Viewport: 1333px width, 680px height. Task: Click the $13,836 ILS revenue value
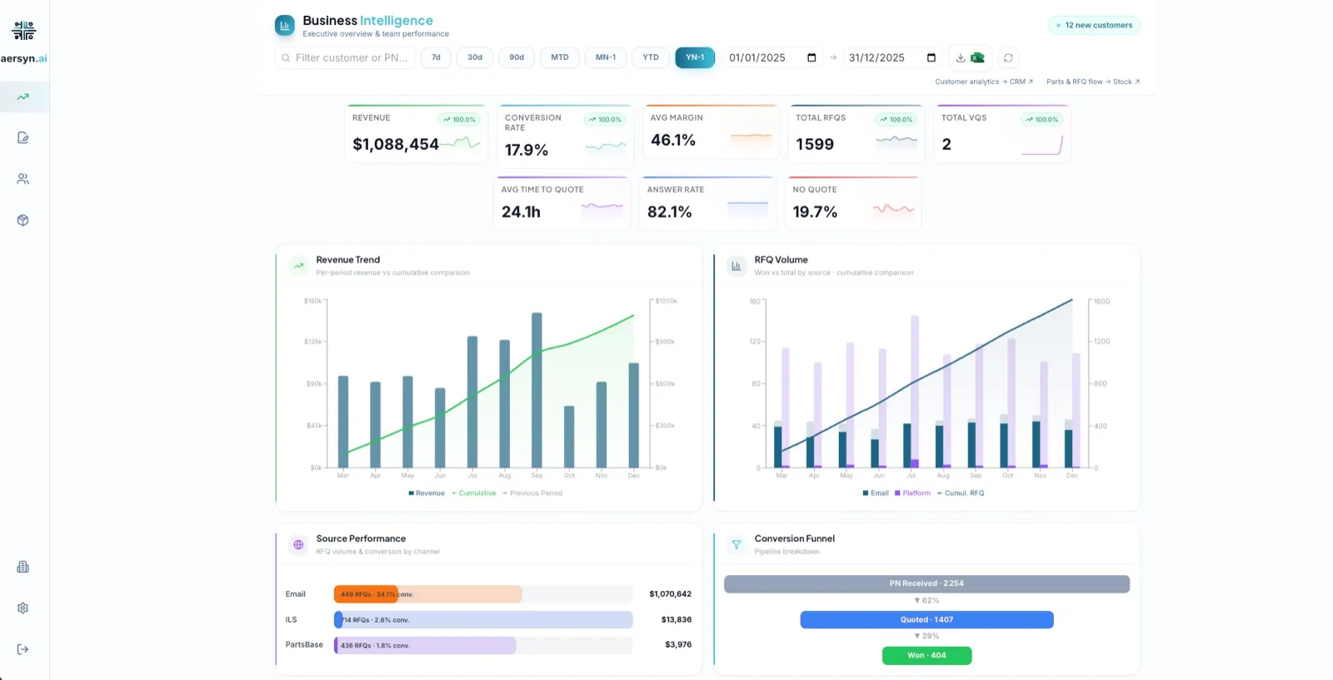tap(676, 620)
